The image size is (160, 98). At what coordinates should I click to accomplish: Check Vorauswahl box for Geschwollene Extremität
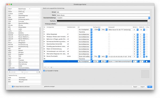point(109,44)
